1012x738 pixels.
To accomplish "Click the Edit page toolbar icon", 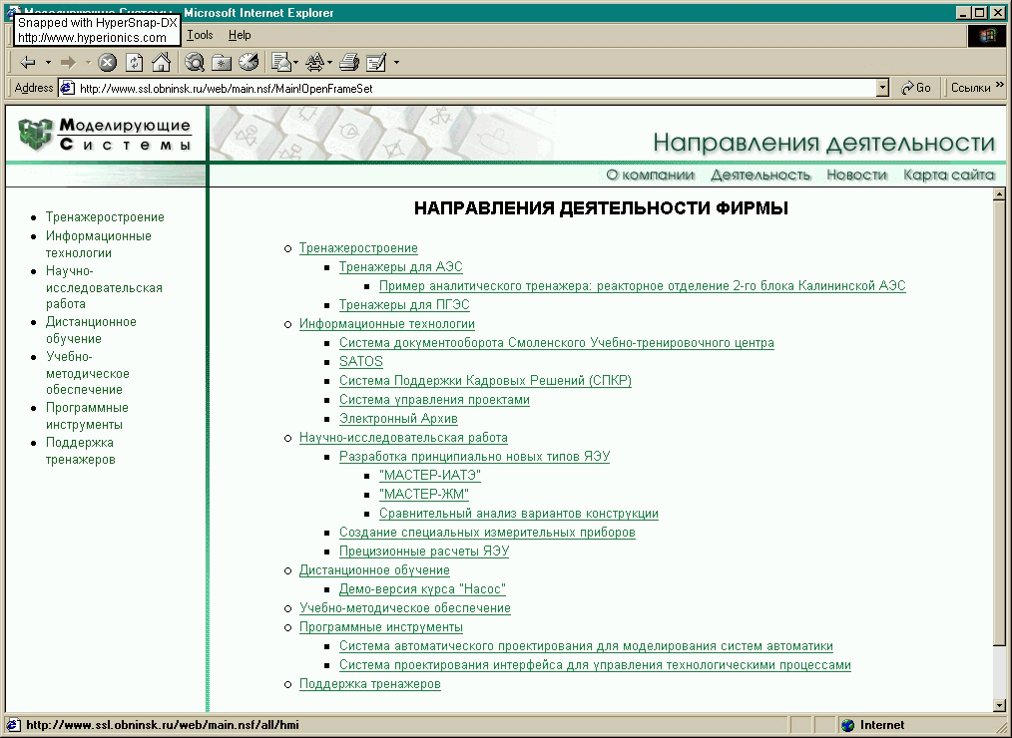I will pos(375,63).
